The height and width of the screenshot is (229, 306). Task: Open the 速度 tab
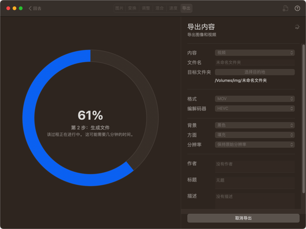pos(173,8)
